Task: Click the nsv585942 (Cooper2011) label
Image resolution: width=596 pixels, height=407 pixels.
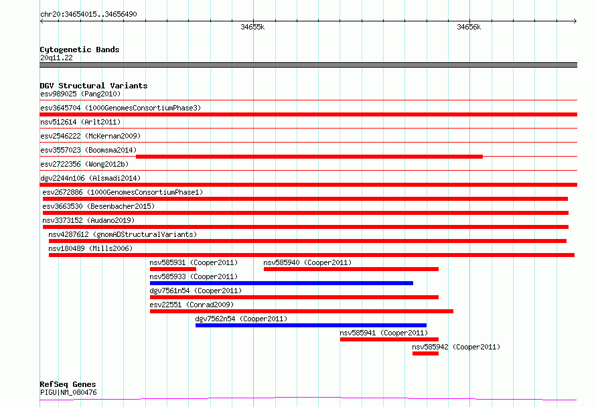Action: click(x=456, y=347)
